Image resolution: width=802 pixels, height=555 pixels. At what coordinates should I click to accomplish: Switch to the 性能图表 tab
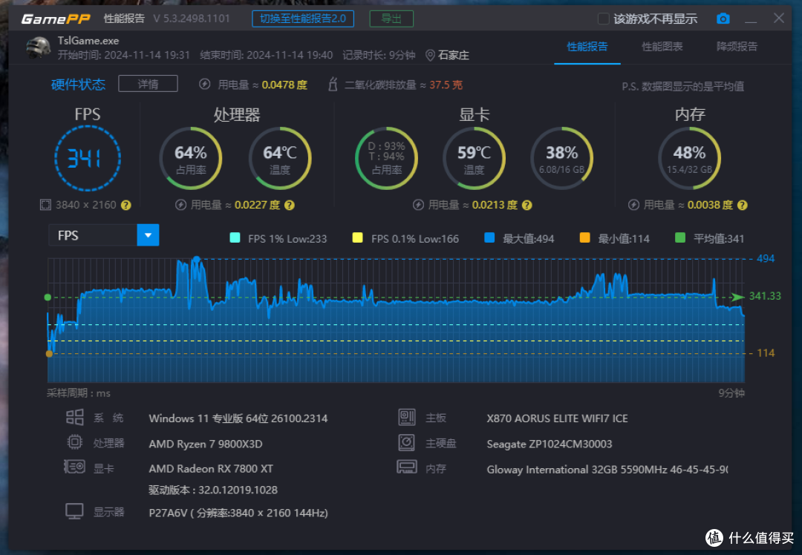point(662,47)
